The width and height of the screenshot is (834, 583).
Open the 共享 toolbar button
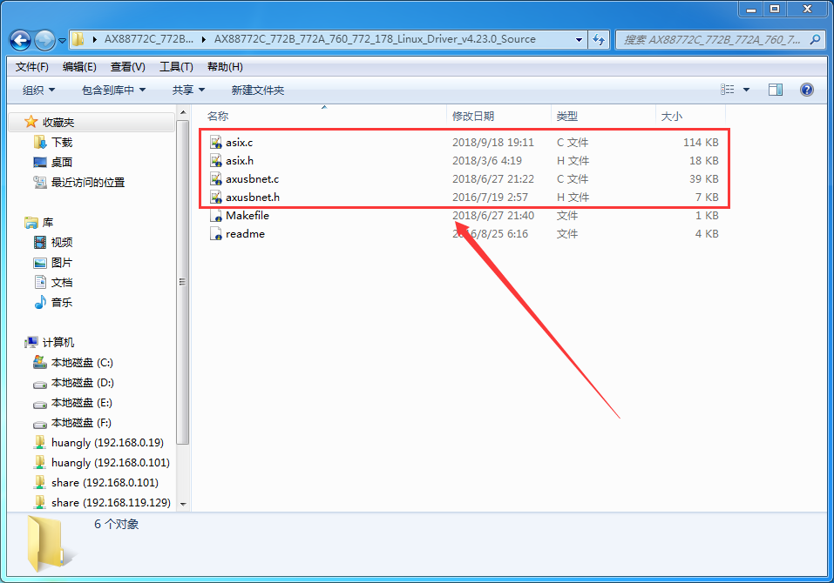click(188, 90)
